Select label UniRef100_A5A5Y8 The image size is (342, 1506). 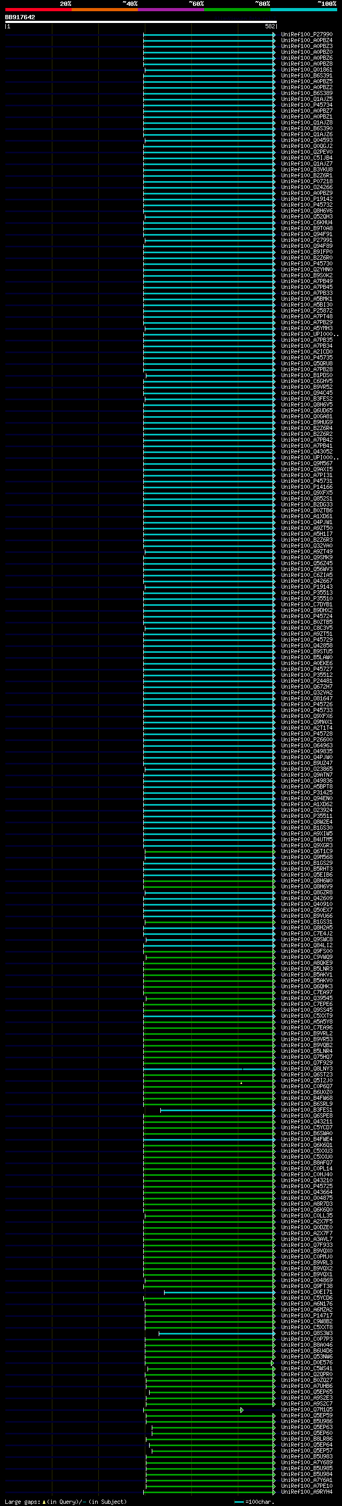pos(307,1021)
